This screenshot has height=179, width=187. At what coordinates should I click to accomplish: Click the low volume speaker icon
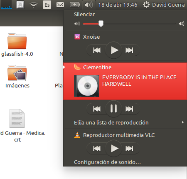point(77,24)
